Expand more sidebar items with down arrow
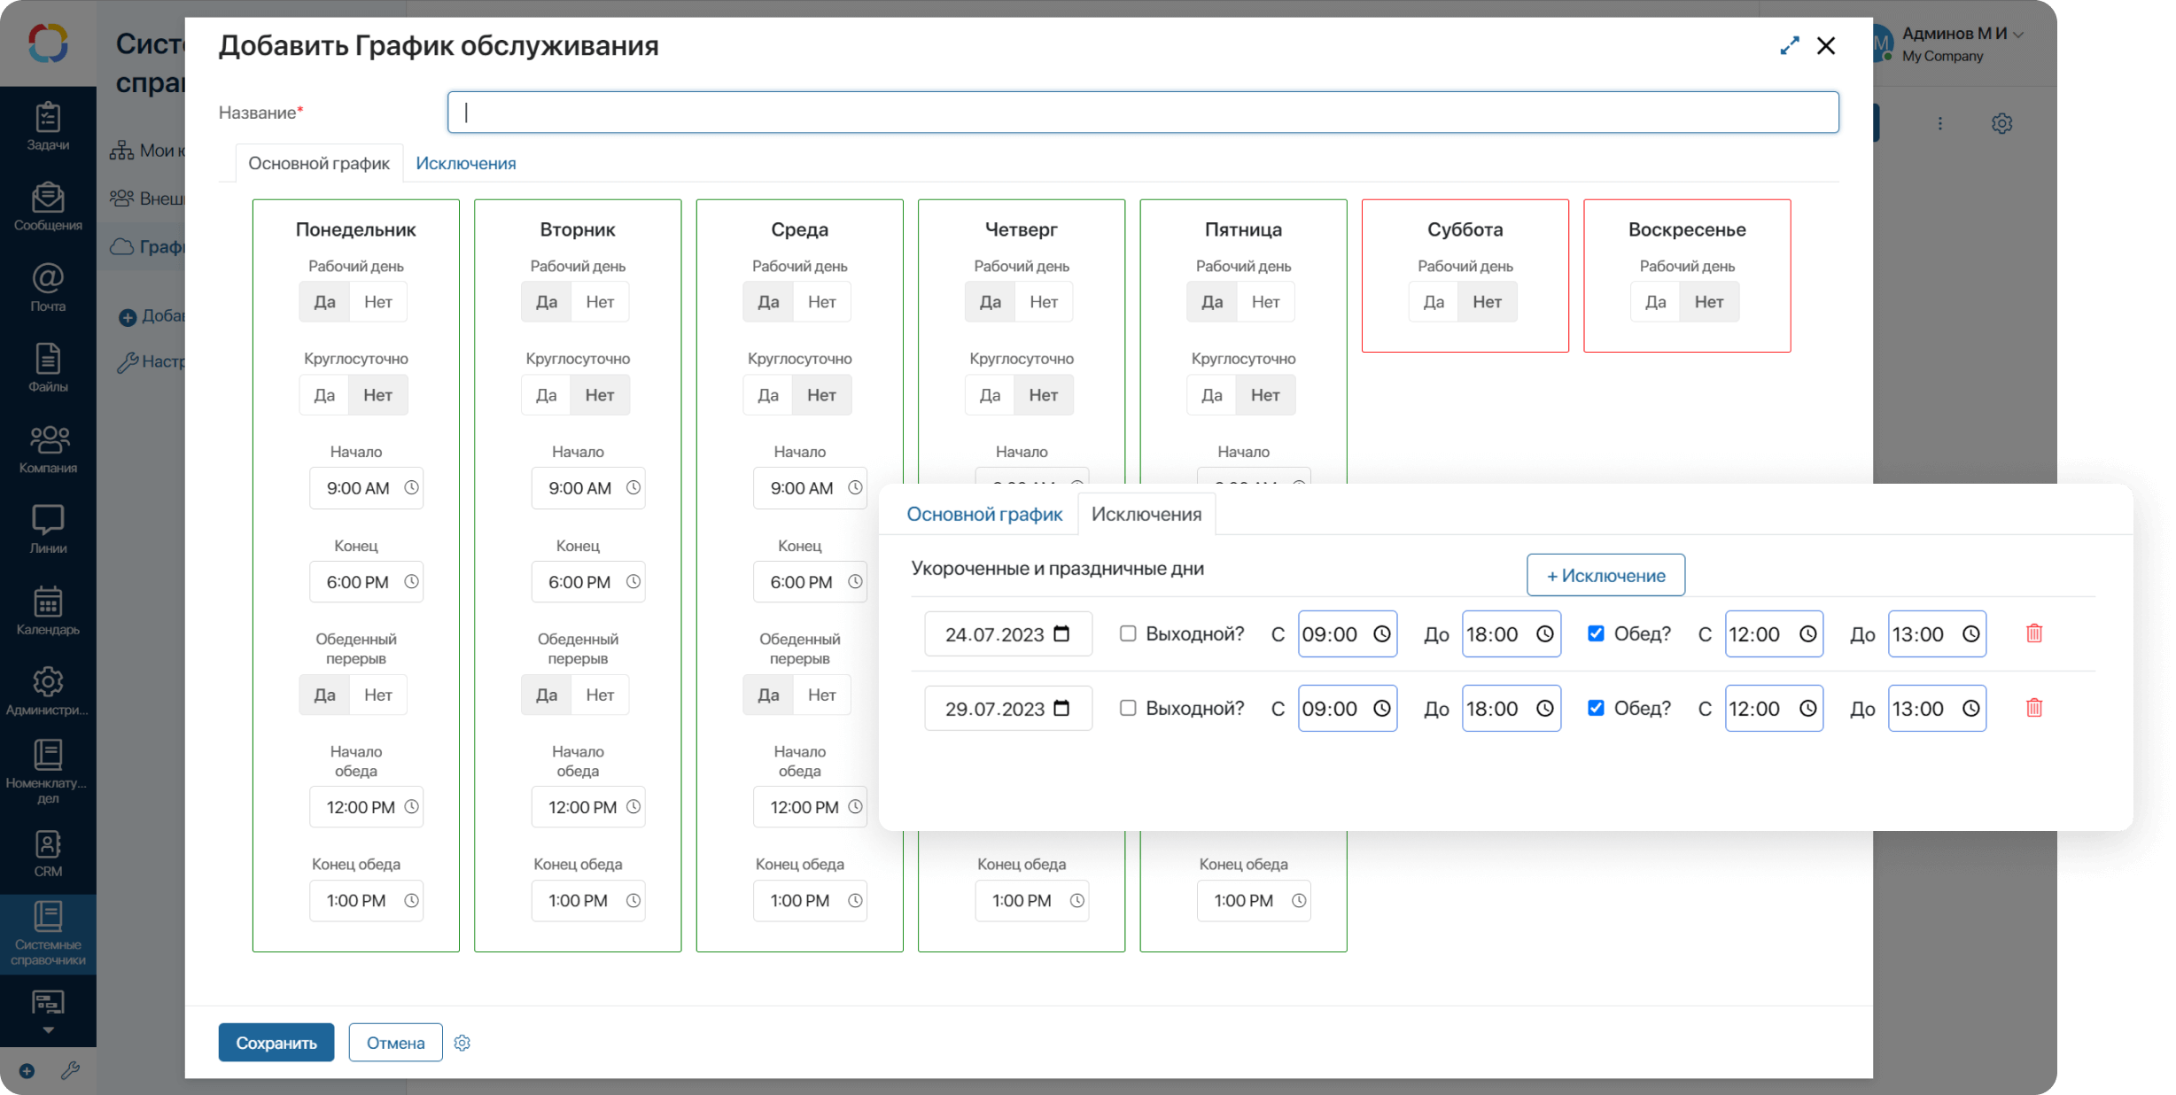Image resolution: width=2176 pixels, height=1095 pixels. pyautogui.click(x=48, y=1030)
